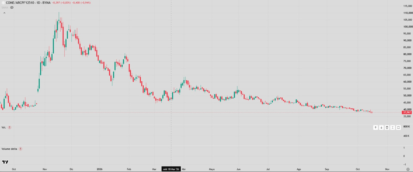Viewport: 413px width, 172px height.
Task: Click the Dic label on time axis
Action: tap(71, 169)
